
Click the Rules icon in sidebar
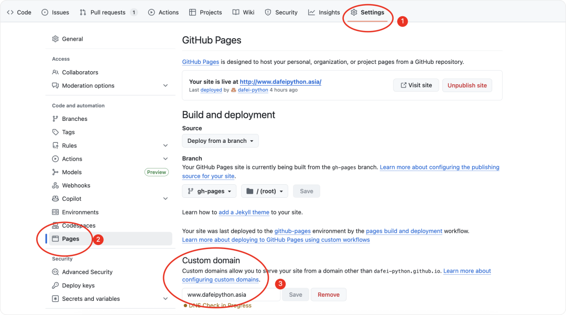click(55, 145)
